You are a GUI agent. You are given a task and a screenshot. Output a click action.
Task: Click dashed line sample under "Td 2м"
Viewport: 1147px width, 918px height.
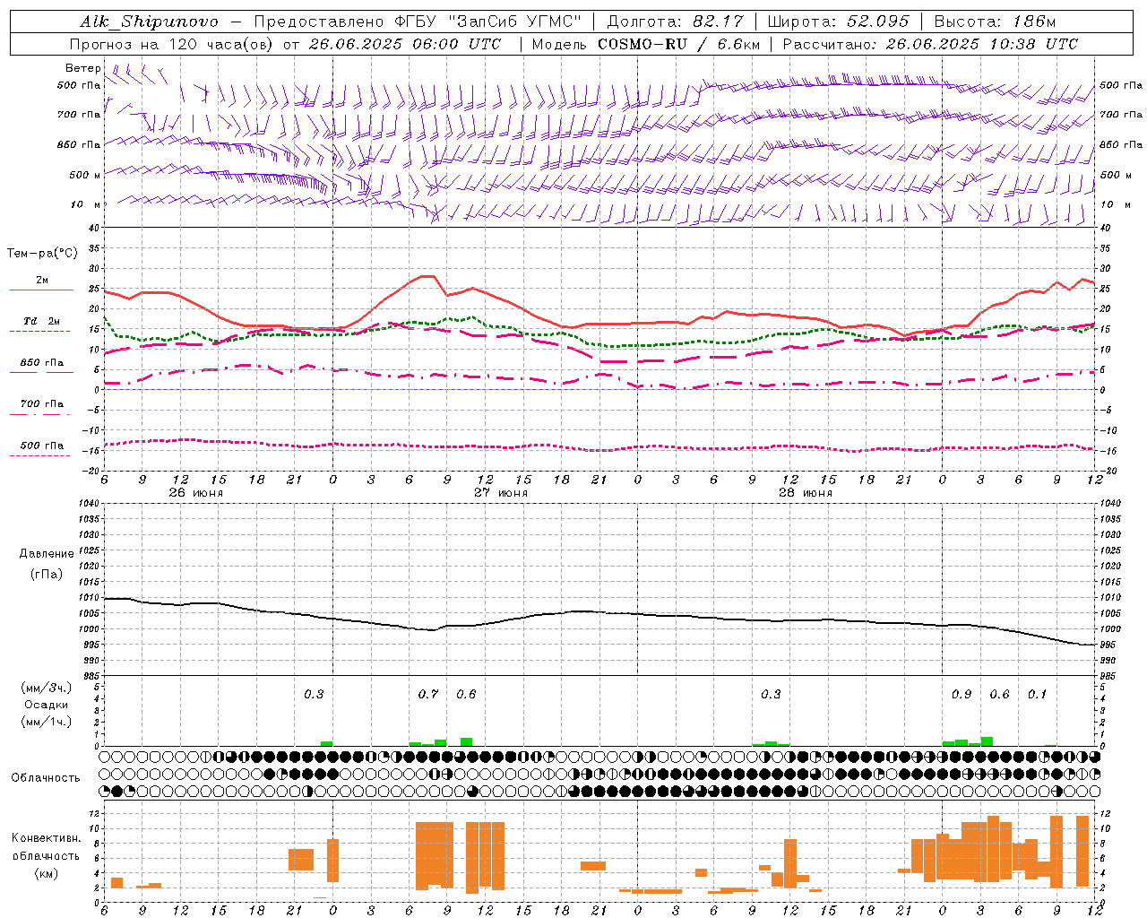pos(41,331)
